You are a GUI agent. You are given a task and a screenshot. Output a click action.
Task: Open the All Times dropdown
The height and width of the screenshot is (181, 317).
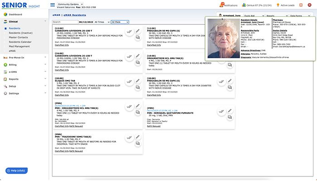tap(102, 22)
